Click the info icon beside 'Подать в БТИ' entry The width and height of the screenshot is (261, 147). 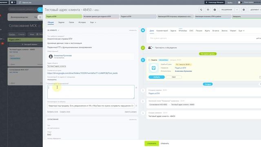coord(143,90)
